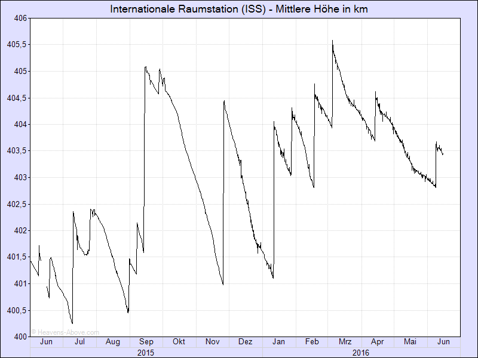Click the "Jun" month label of 2016
The image size is (478, 358).
click(x=443, y=342)
